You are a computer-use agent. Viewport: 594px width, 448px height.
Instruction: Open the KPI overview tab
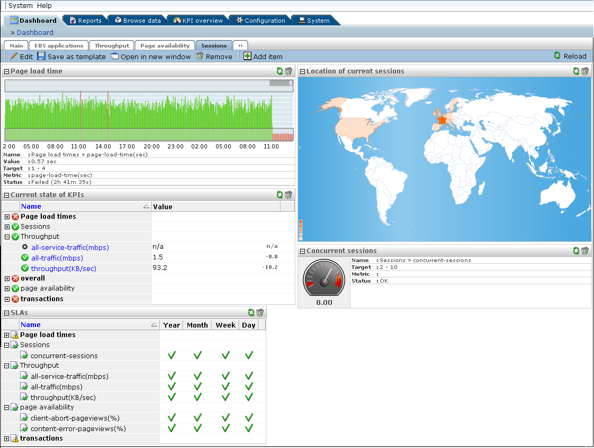(198, 21)
